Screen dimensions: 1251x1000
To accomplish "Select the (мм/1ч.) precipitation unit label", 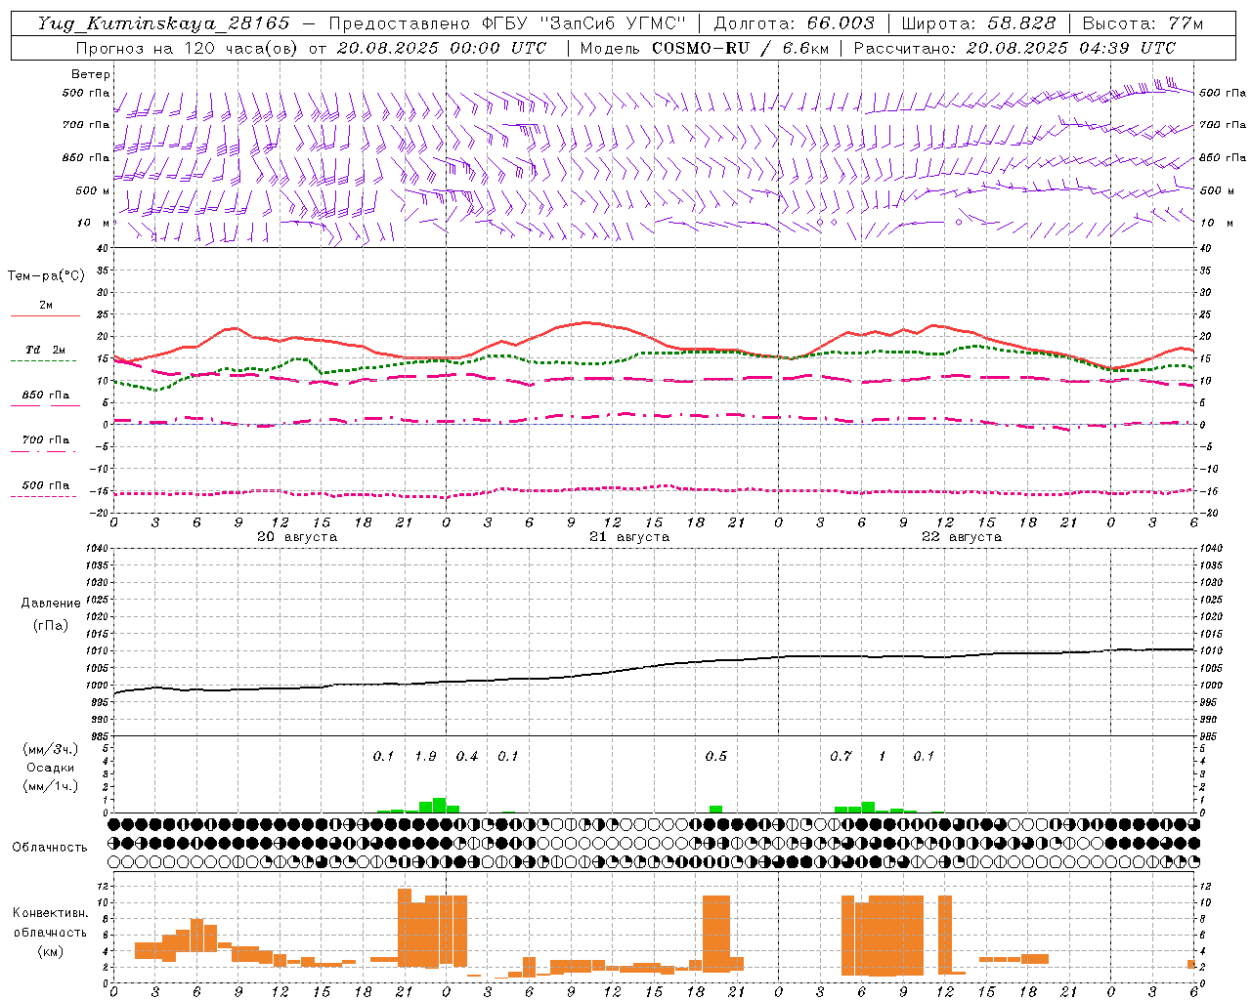I will (x=51, y=787).
